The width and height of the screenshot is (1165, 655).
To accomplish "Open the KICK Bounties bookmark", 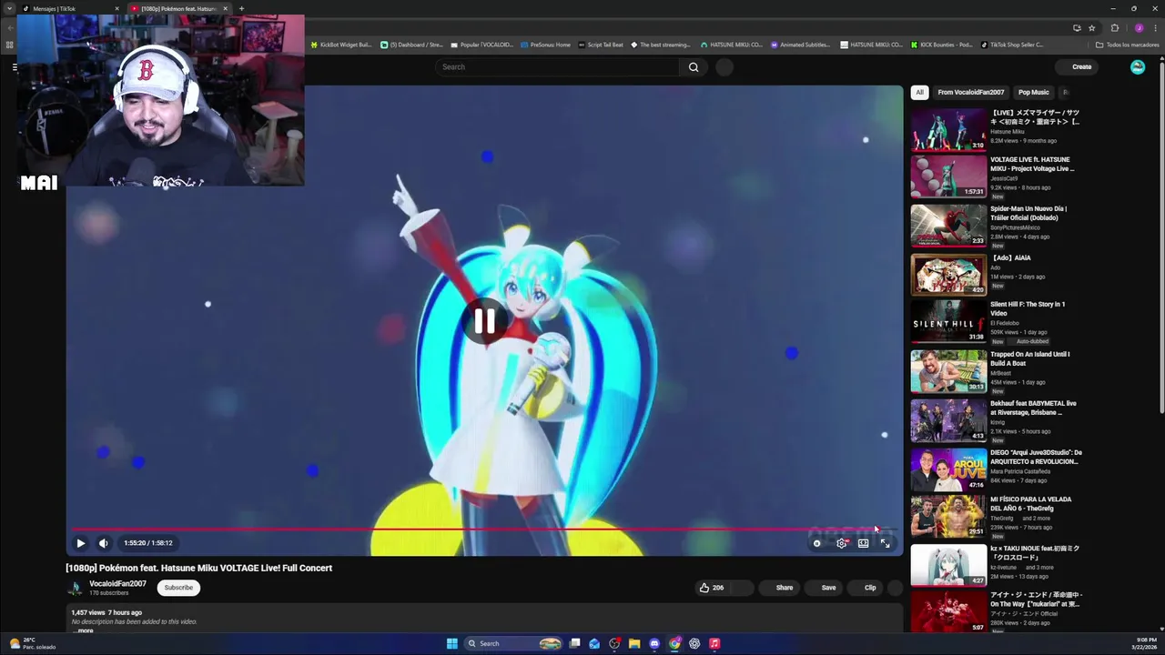I will pos(941,45).
